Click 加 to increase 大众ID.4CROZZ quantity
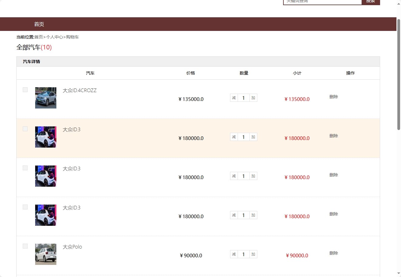Viewport: 401px width, 277px height. pyautogui.click(x=253, y=98)
